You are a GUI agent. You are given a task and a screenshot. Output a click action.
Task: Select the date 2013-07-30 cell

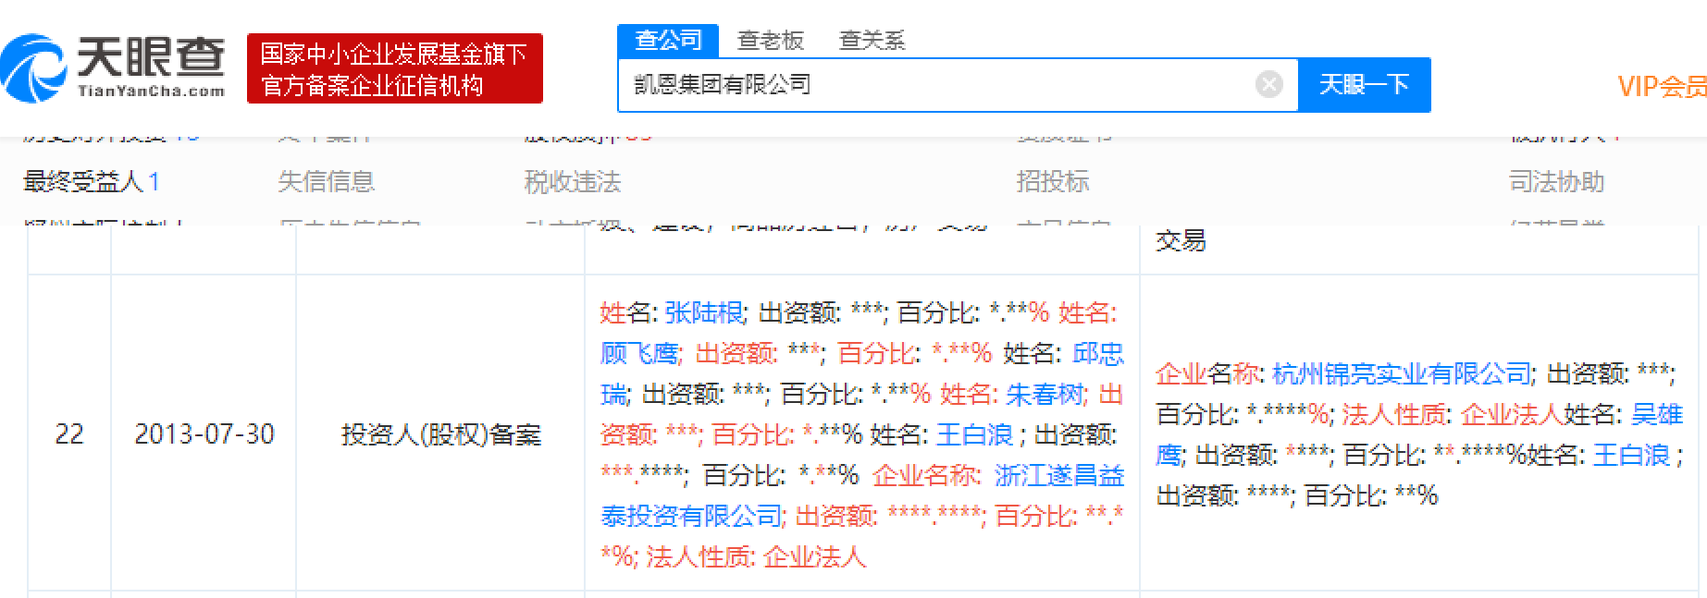pyautogui.click(x=204, y=433)
